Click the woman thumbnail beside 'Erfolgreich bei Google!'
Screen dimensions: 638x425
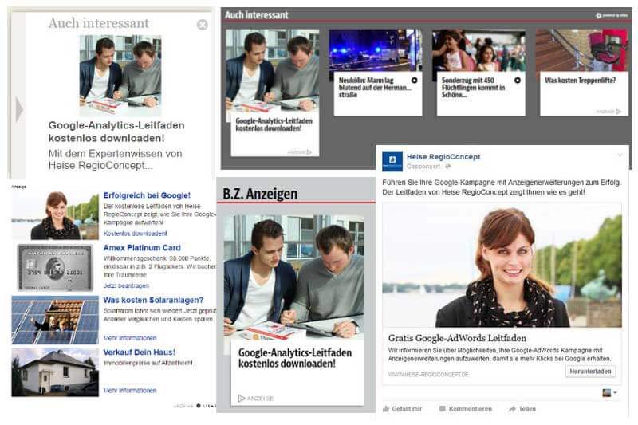pyautogui.click(x=55, y=215)
